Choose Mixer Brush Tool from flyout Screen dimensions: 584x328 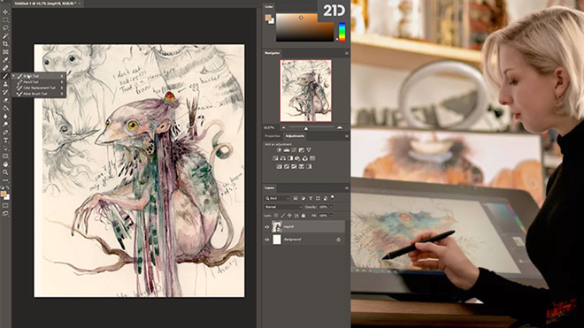[x=39, y=94]
